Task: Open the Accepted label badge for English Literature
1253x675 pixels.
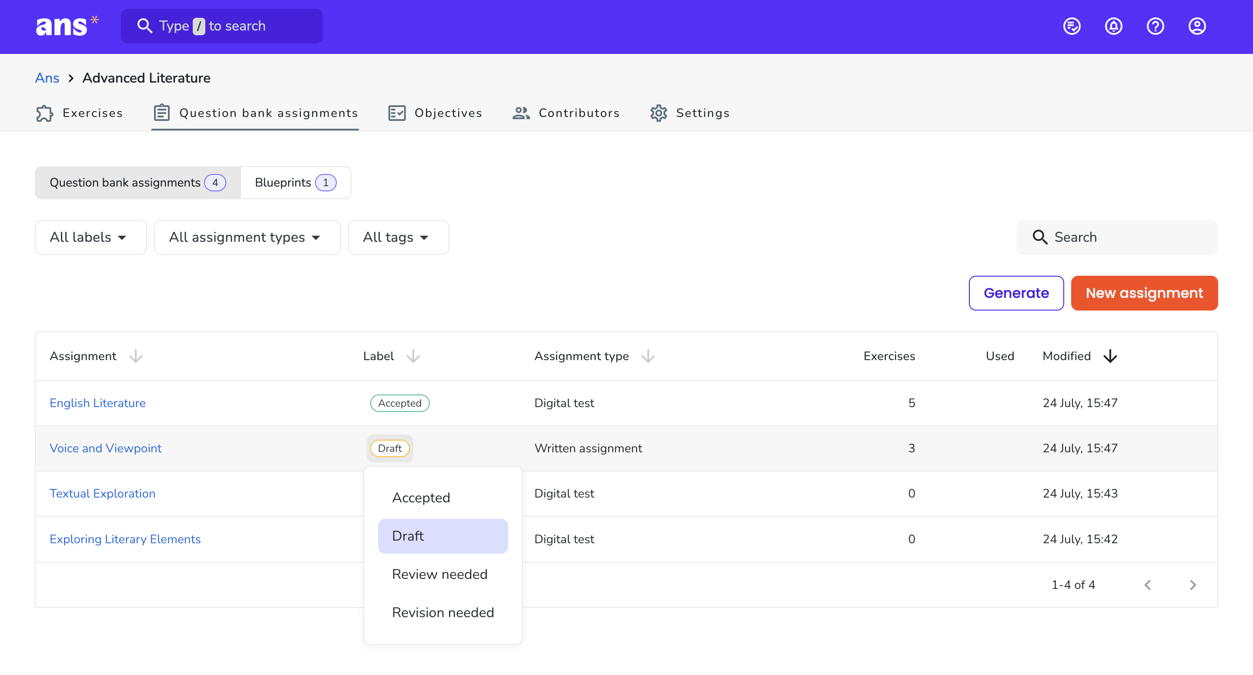Action: click(399, 403)
